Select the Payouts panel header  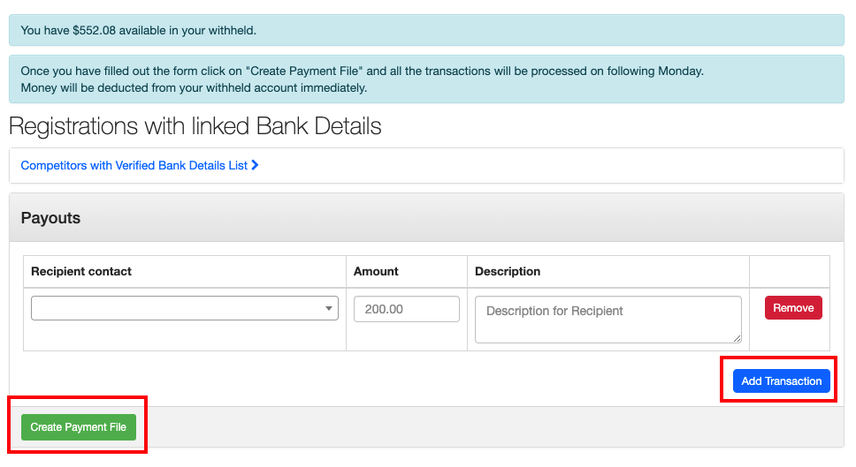coord(426,218)
